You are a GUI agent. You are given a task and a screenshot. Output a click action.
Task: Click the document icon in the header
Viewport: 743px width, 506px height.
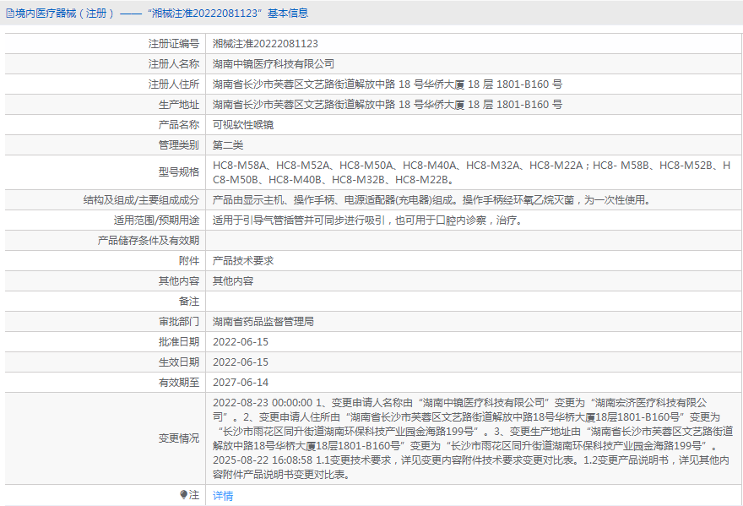point(9,14)
